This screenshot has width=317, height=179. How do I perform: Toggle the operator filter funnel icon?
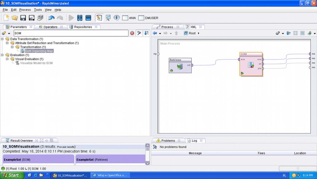click(139, 33)
